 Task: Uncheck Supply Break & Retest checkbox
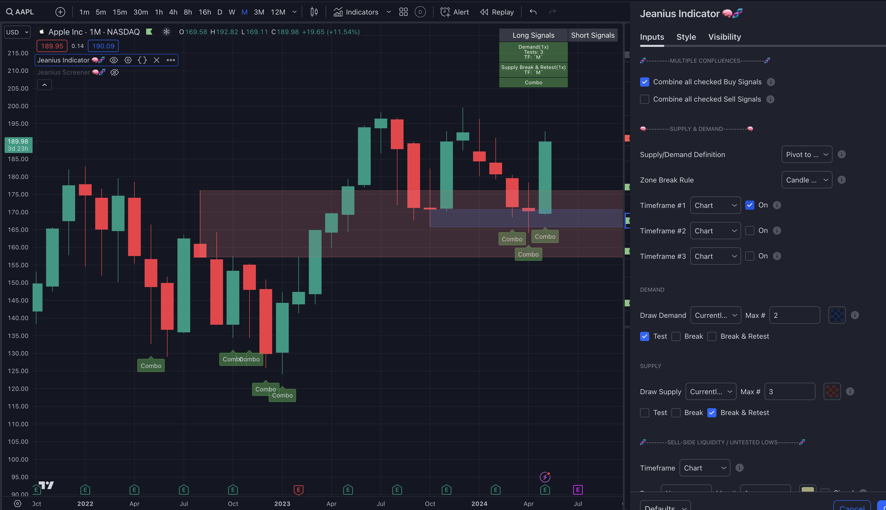(x=712, y=413)
